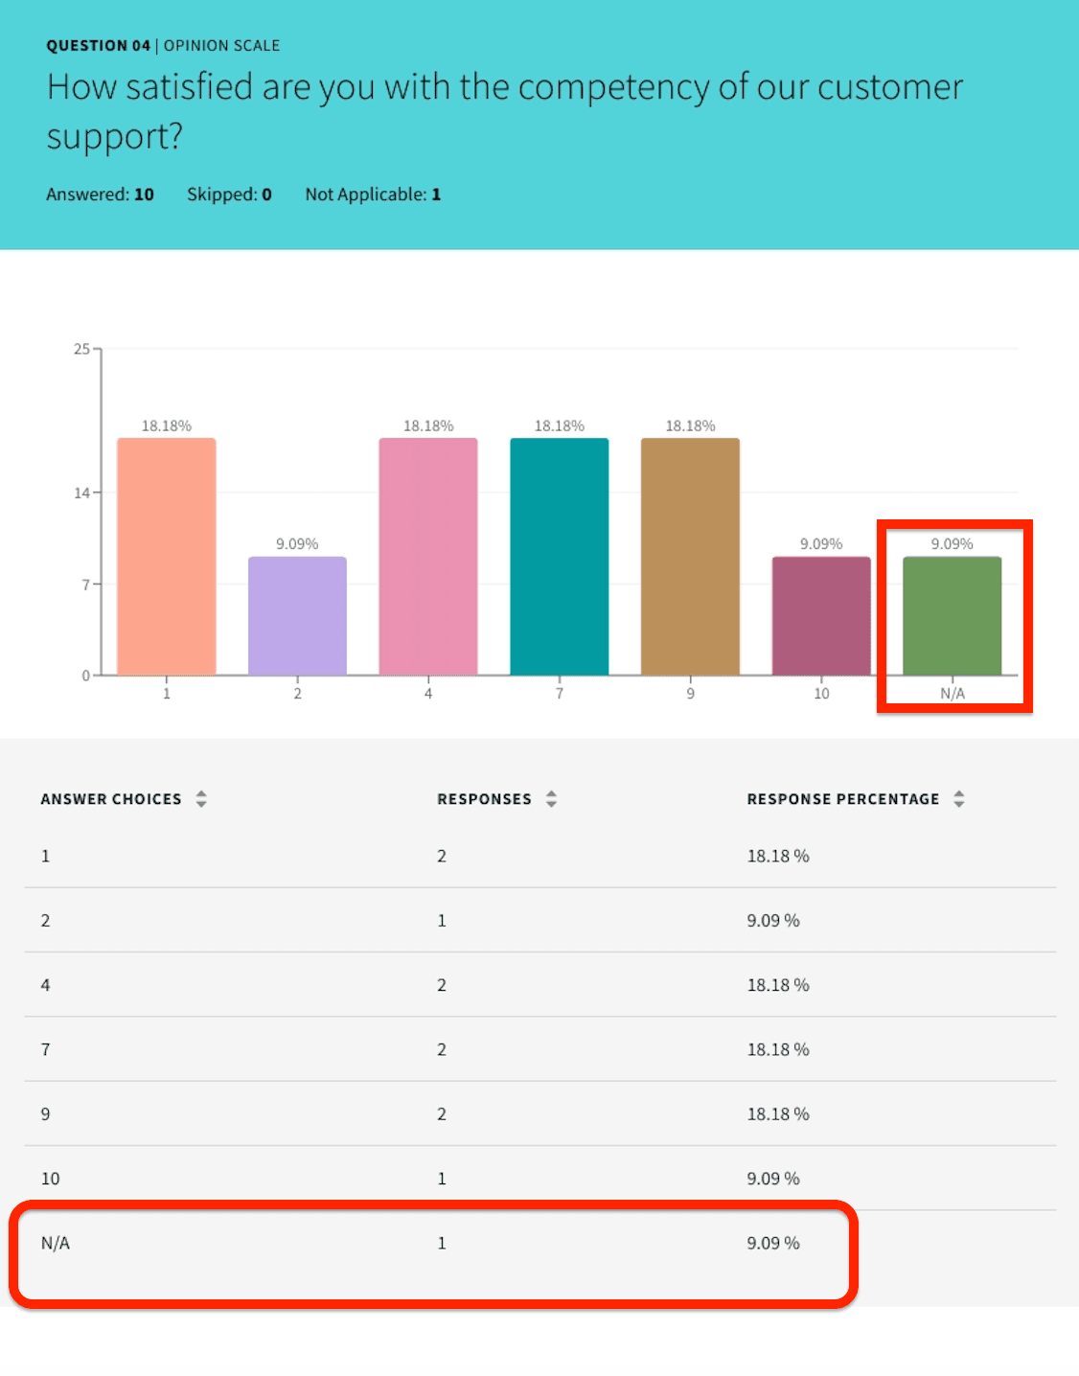
Task: Toggle sort icon next to Response Percentage
Action: pos(959,799)
